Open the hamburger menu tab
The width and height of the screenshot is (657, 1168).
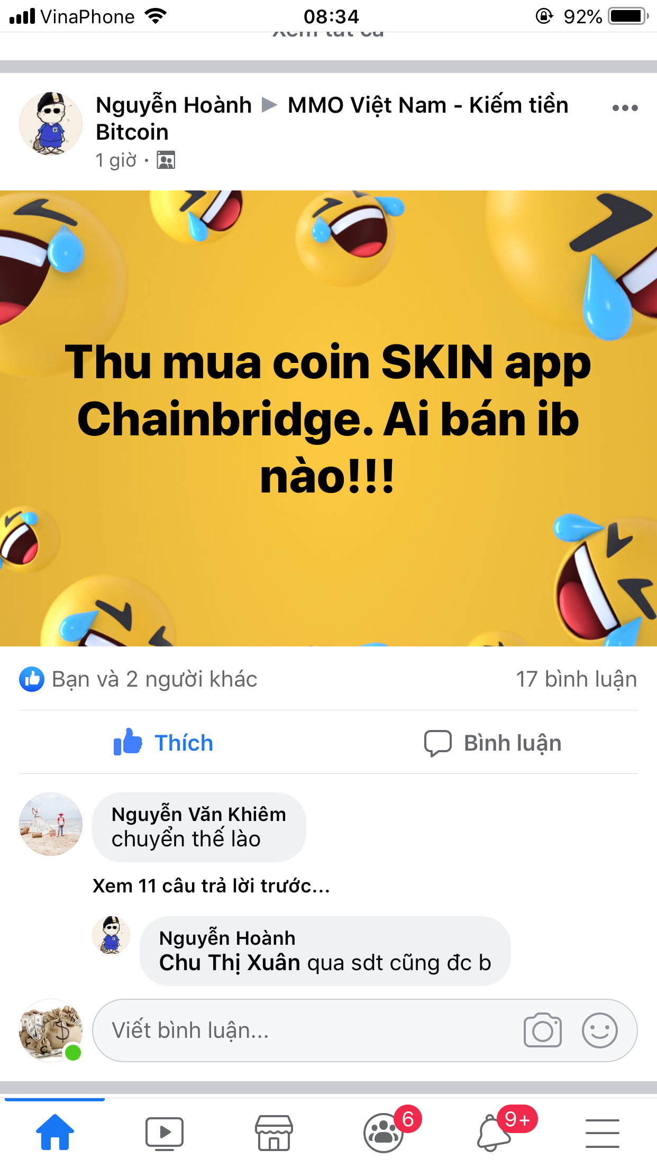603,1133
